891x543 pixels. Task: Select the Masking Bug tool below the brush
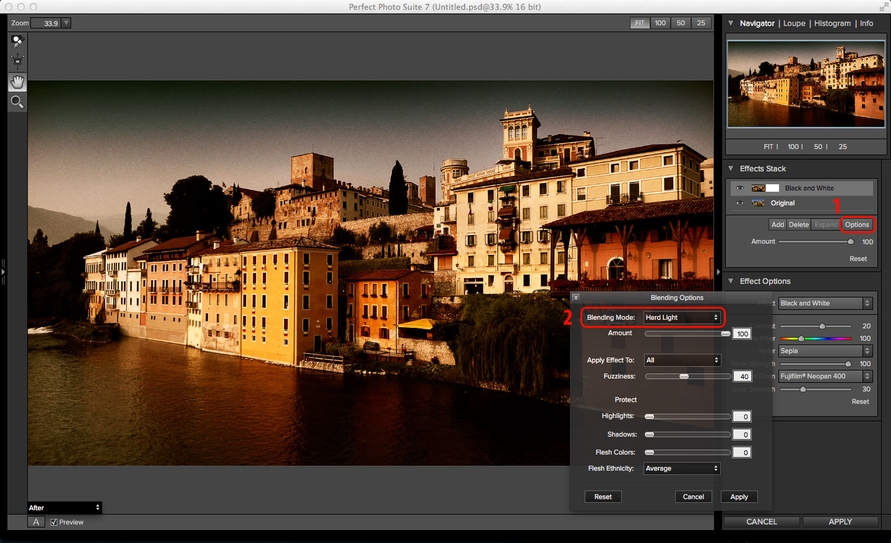(x=17, y=61)
